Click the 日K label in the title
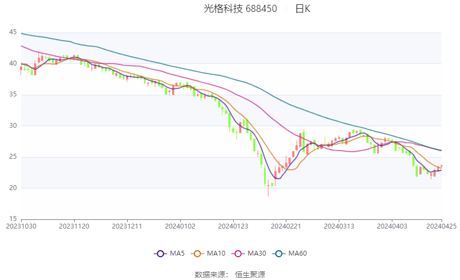This screenshot has height=280, width=460. point(303,9)
